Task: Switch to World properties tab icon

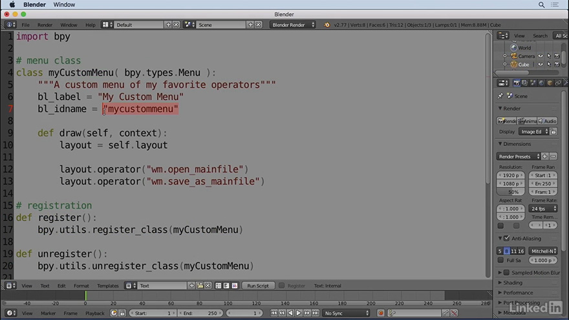Action: [x=541, y=83]
